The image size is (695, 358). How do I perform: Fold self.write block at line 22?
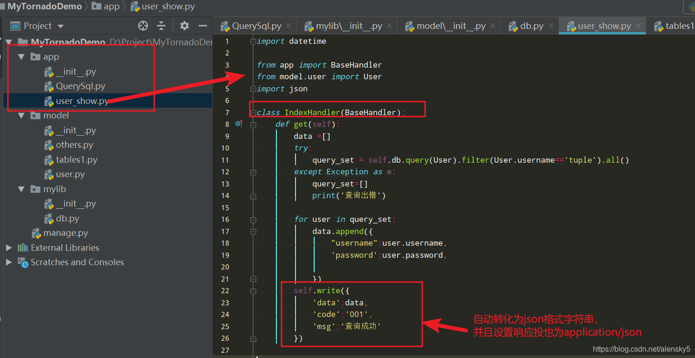pyautogui.click(x=253, y=291)
